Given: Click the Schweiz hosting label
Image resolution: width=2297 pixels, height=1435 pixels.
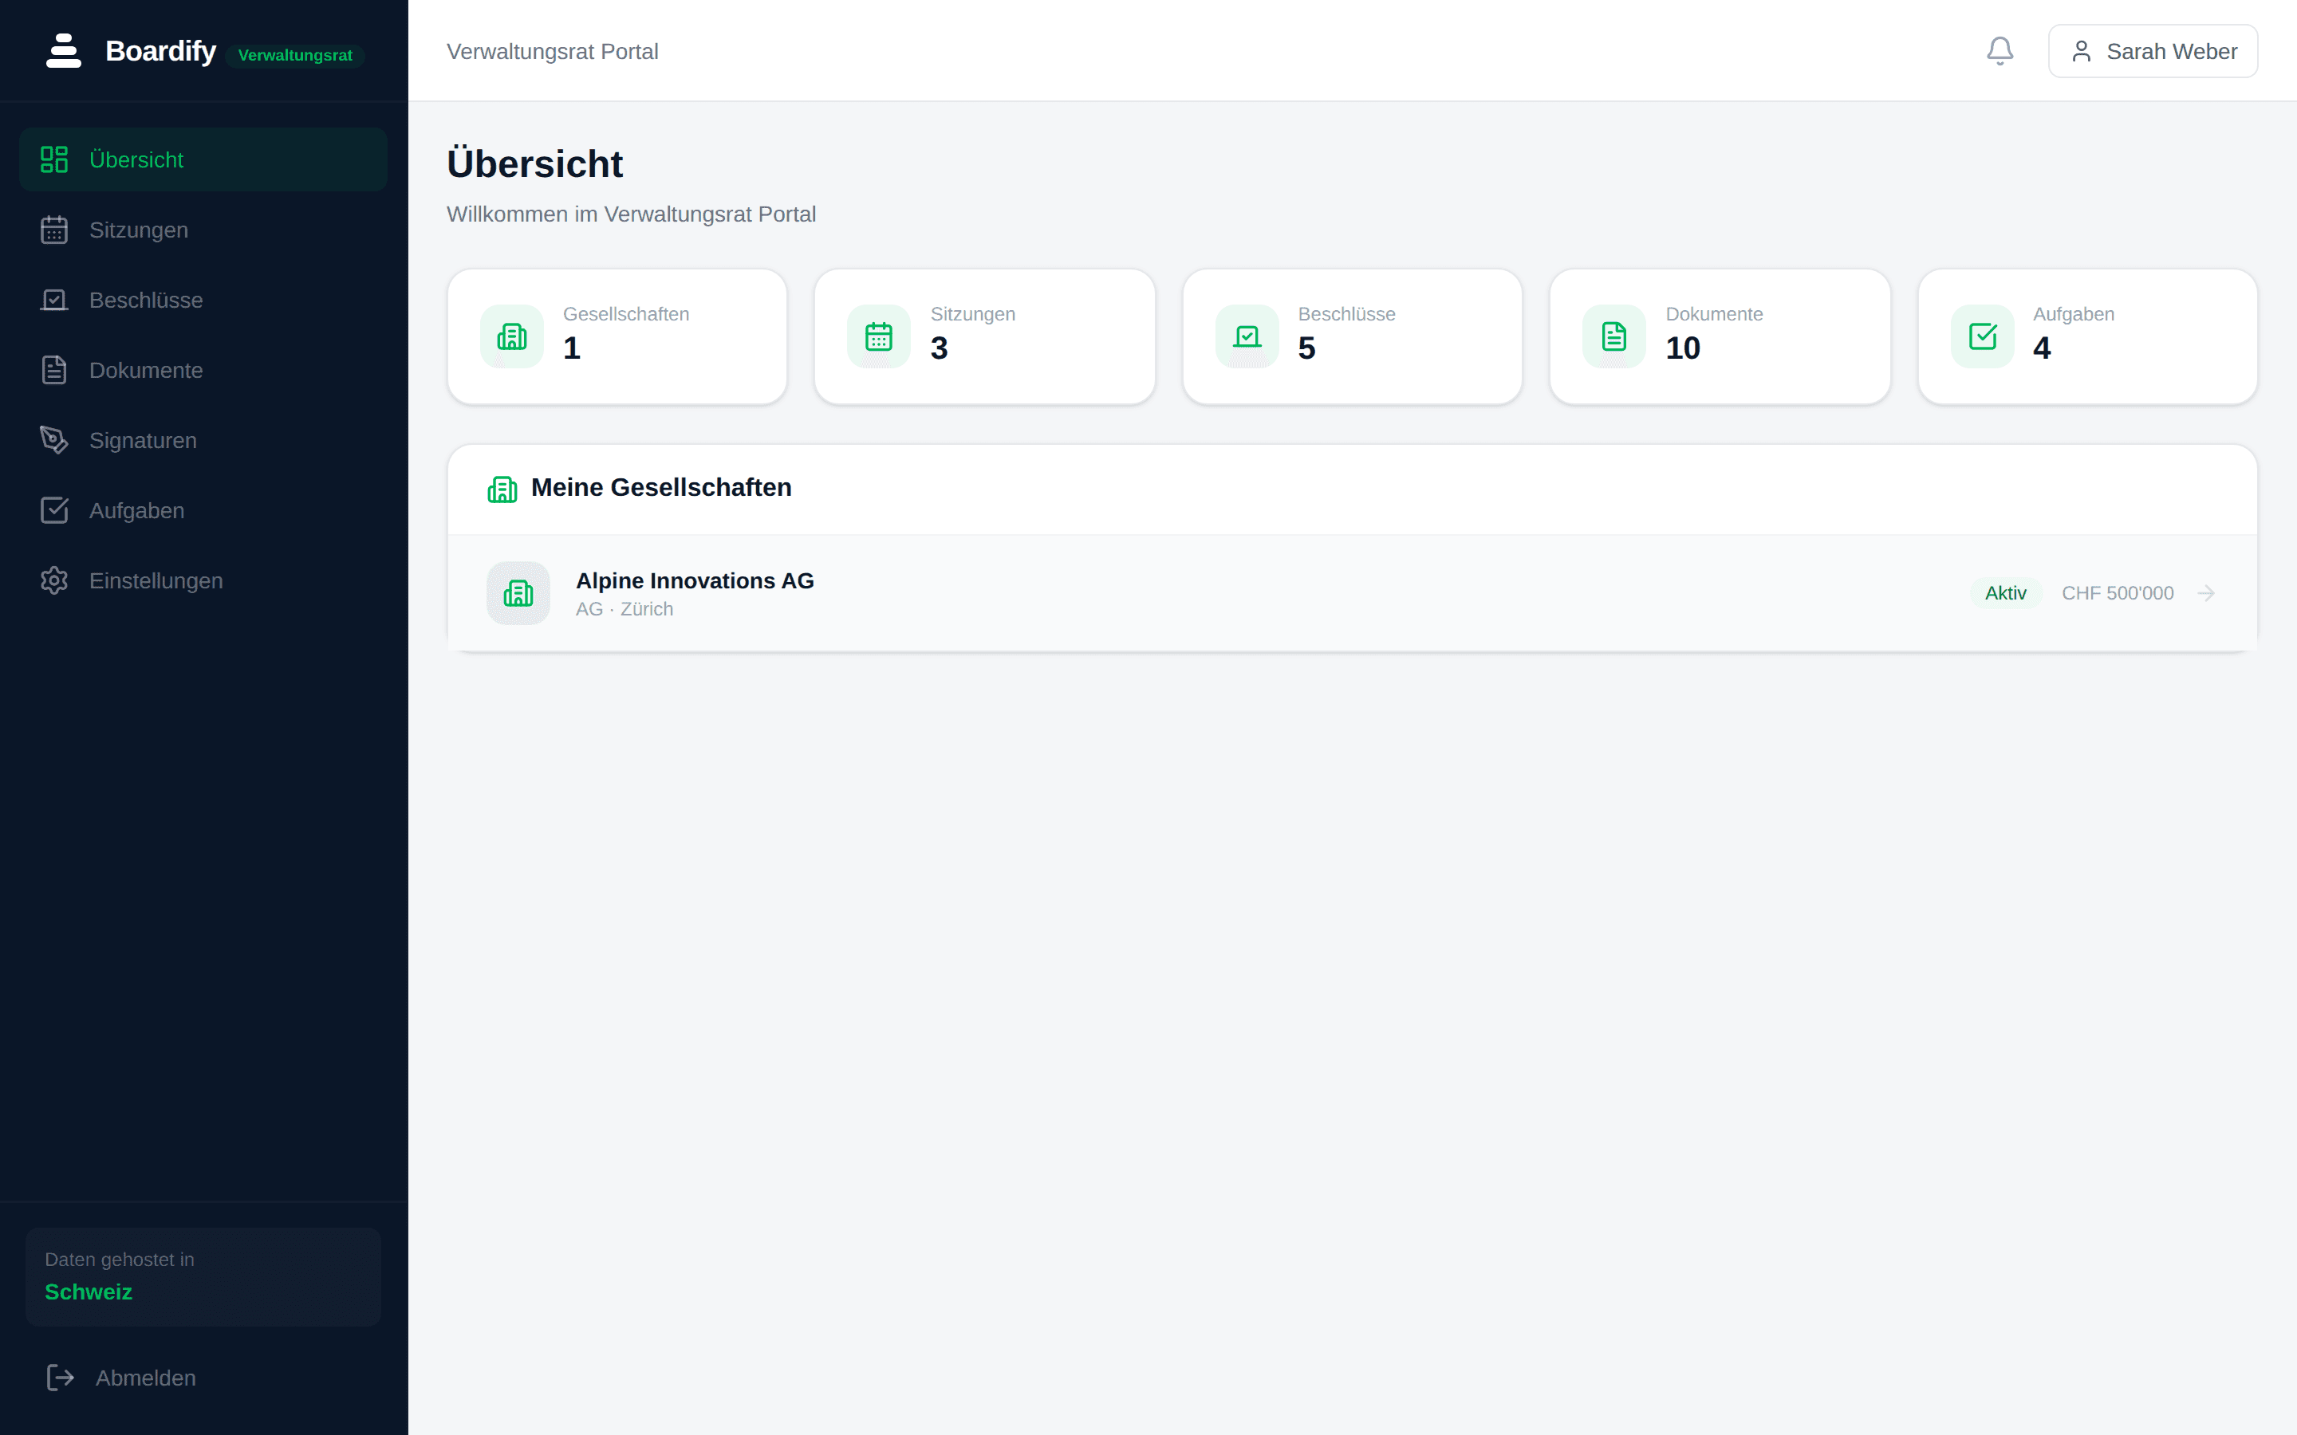Looking at the screenshot, I should pyautogui.click(x=89, y=1291).
